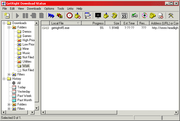Open the hammer and wrench configuration icon
The height and width of the screenshot is (121, 180).
pyautogui.click(x=171, y=16)
